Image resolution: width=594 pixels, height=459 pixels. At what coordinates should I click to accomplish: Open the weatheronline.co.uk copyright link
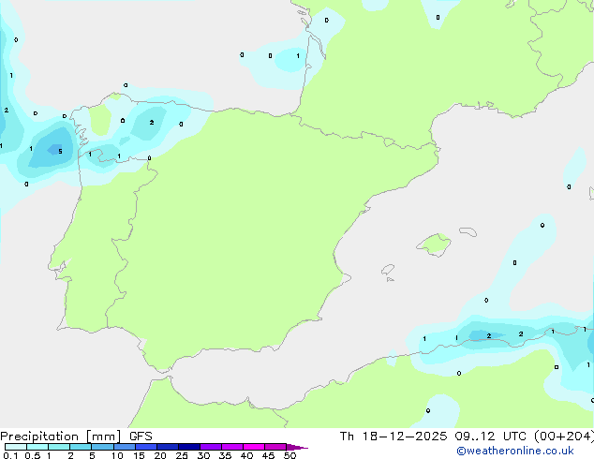(x=514, y=451)
